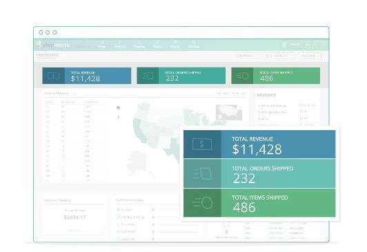
Task: Click the shipped package icon on small orders card
Action: (x=148, y=76)
